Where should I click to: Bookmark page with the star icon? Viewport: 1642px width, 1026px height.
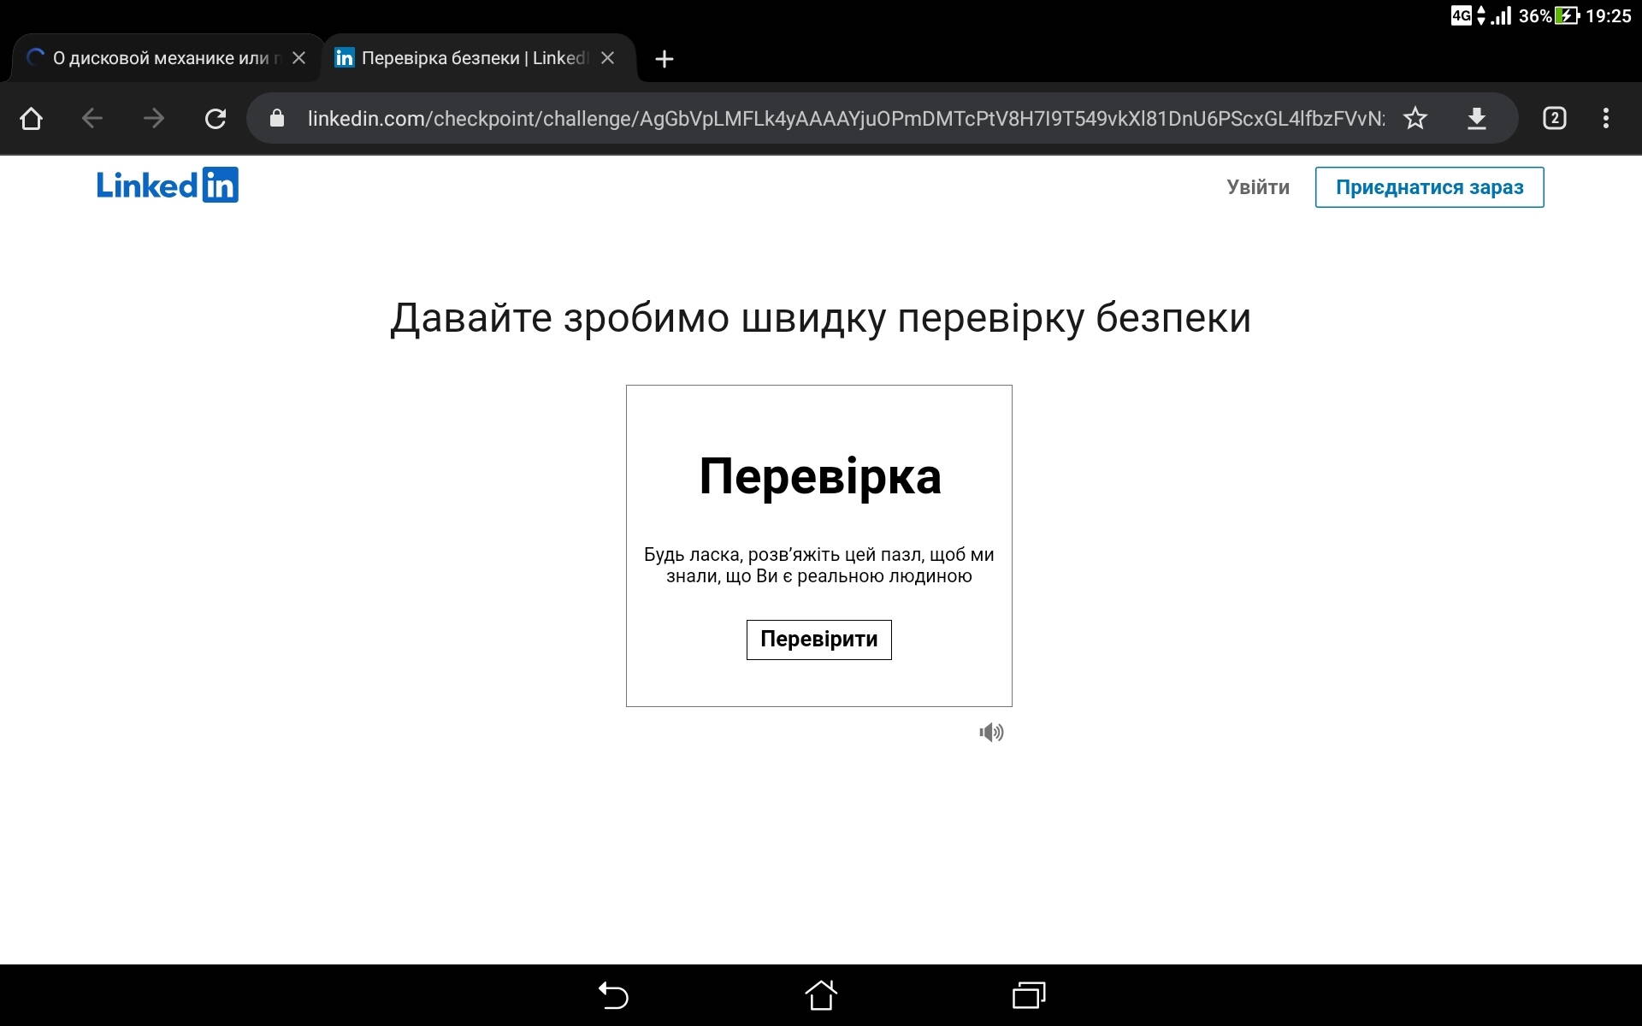[1415, 118]
